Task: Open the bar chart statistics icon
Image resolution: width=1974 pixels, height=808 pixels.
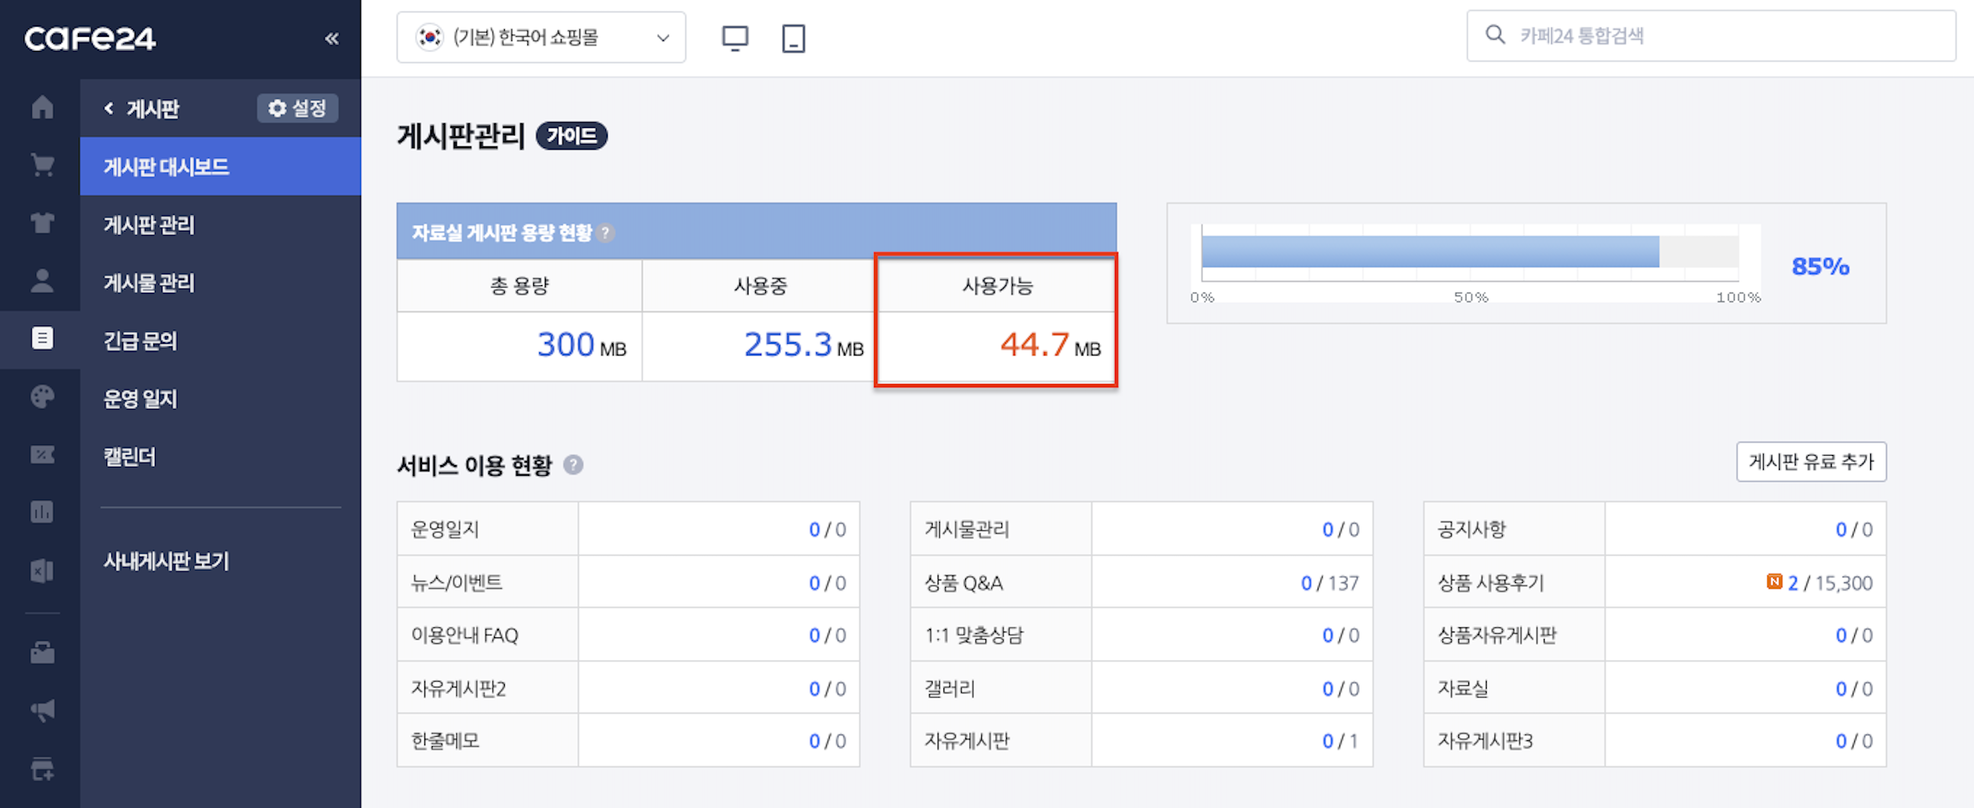Action: (42, 511)
